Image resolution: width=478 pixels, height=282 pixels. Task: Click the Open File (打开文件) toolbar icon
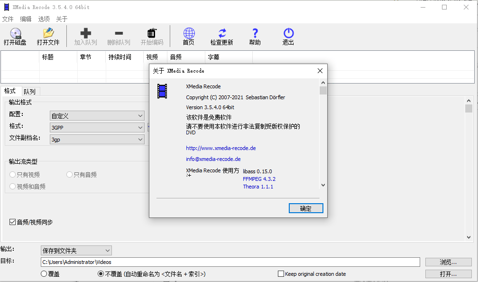click(47, 36)
